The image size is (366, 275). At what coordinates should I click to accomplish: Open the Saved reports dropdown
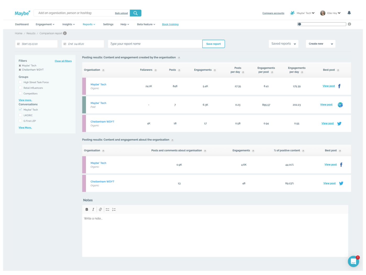(284, 44)
